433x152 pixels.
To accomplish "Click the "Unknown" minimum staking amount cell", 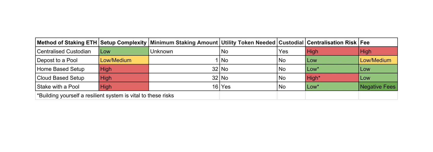I will point(184,51).
